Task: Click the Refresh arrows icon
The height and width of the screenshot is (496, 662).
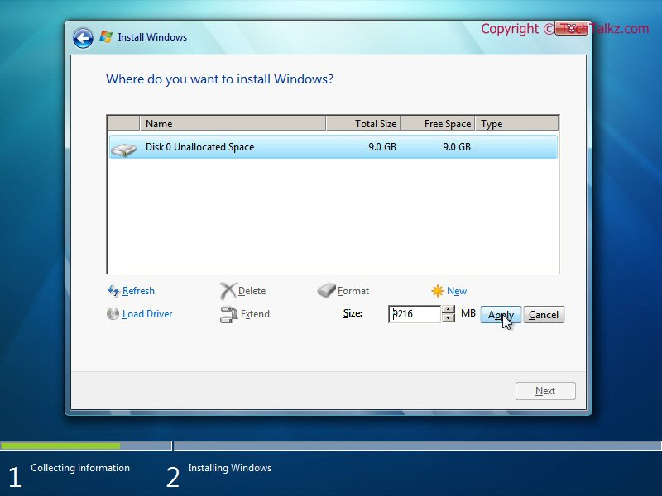Action: point(113,291)
